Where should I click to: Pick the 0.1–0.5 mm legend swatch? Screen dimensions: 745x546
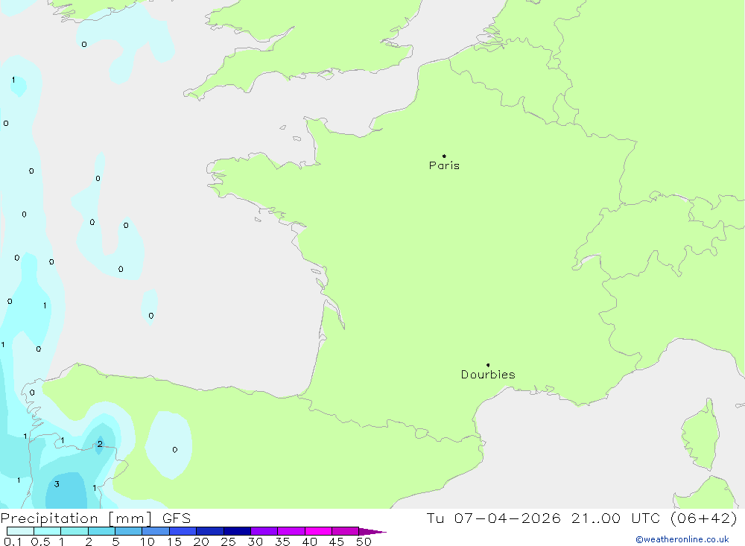click(20, 531)
